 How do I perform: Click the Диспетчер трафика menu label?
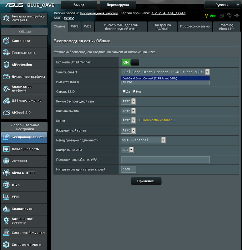(28, 77)
